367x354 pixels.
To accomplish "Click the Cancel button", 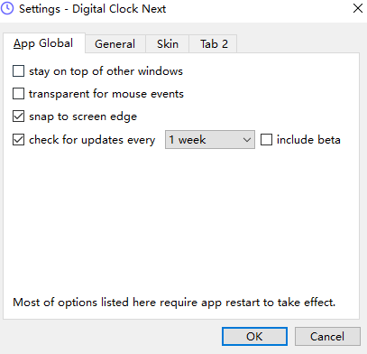I will [327, 337].
